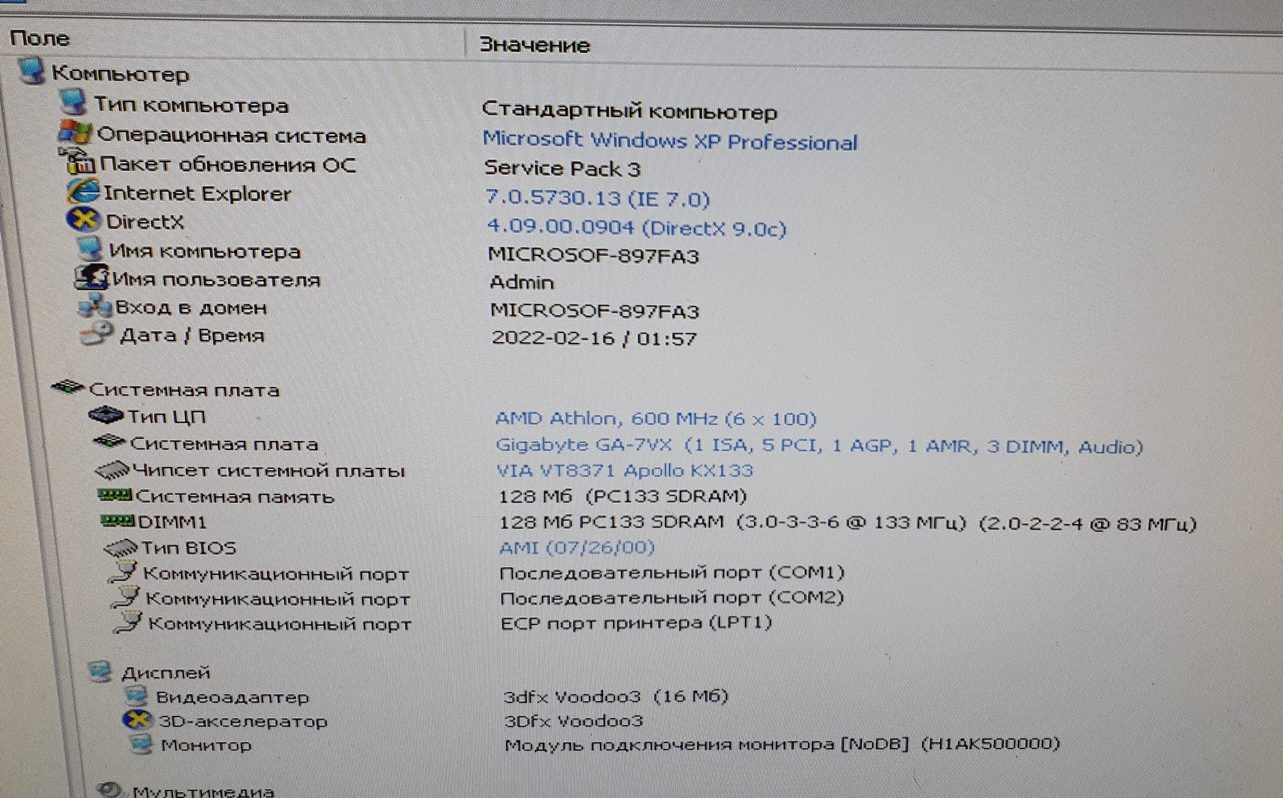1283x798 pixels.
Task: Open the AMI (07/26/00) BIOS link
Action: (576, 547)
